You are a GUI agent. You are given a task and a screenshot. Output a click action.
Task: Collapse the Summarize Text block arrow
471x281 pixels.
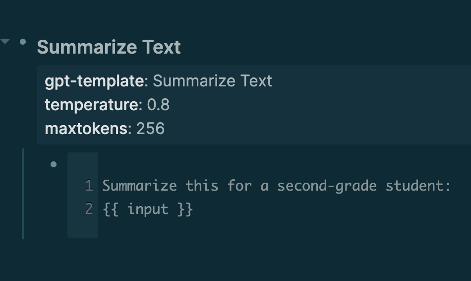[x=5, y=41]
